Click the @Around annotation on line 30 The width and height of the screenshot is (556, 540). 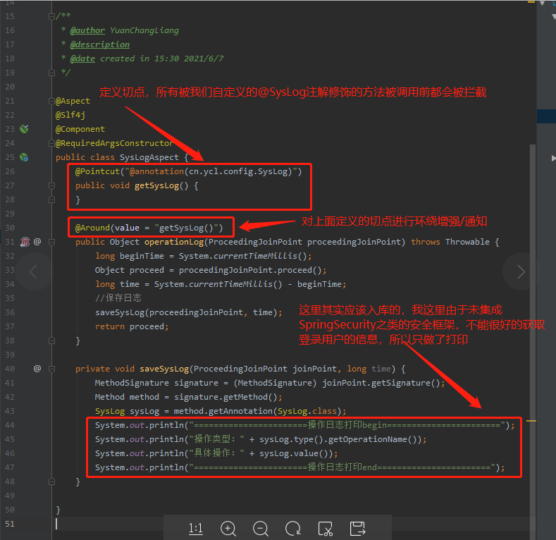(x=92, y=228)
